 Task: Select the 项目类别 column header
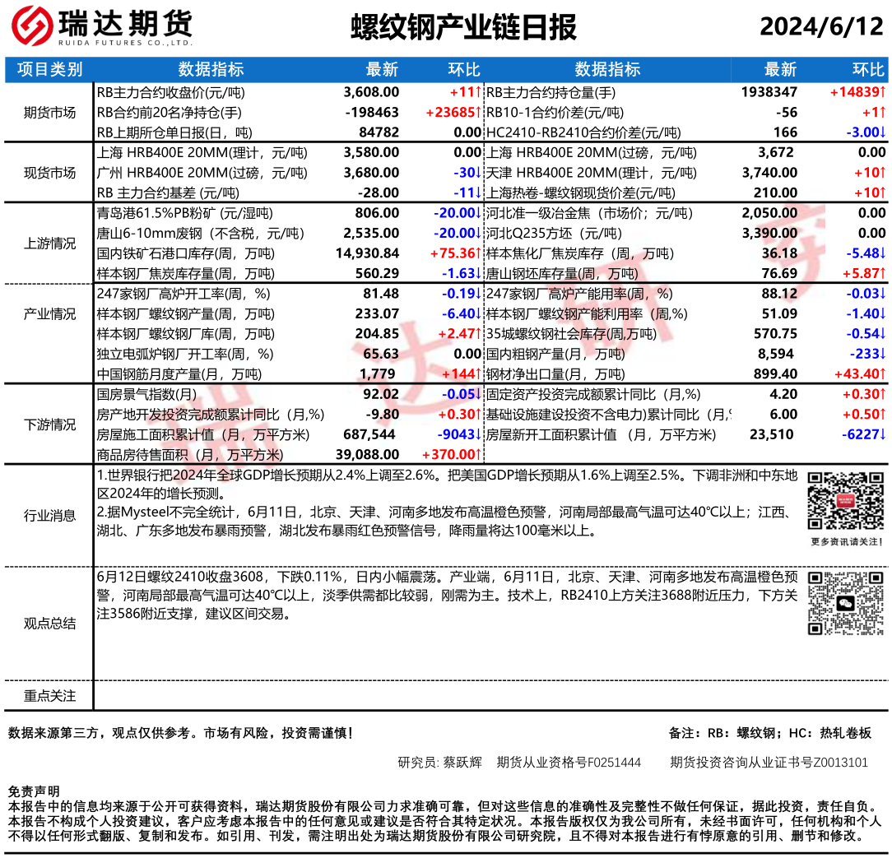click(49, 70)
